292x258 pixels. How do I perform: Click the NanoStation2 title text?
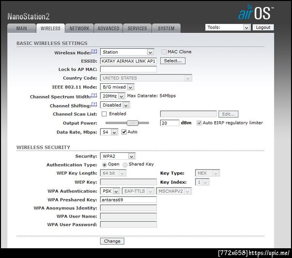tap(29, 16)
